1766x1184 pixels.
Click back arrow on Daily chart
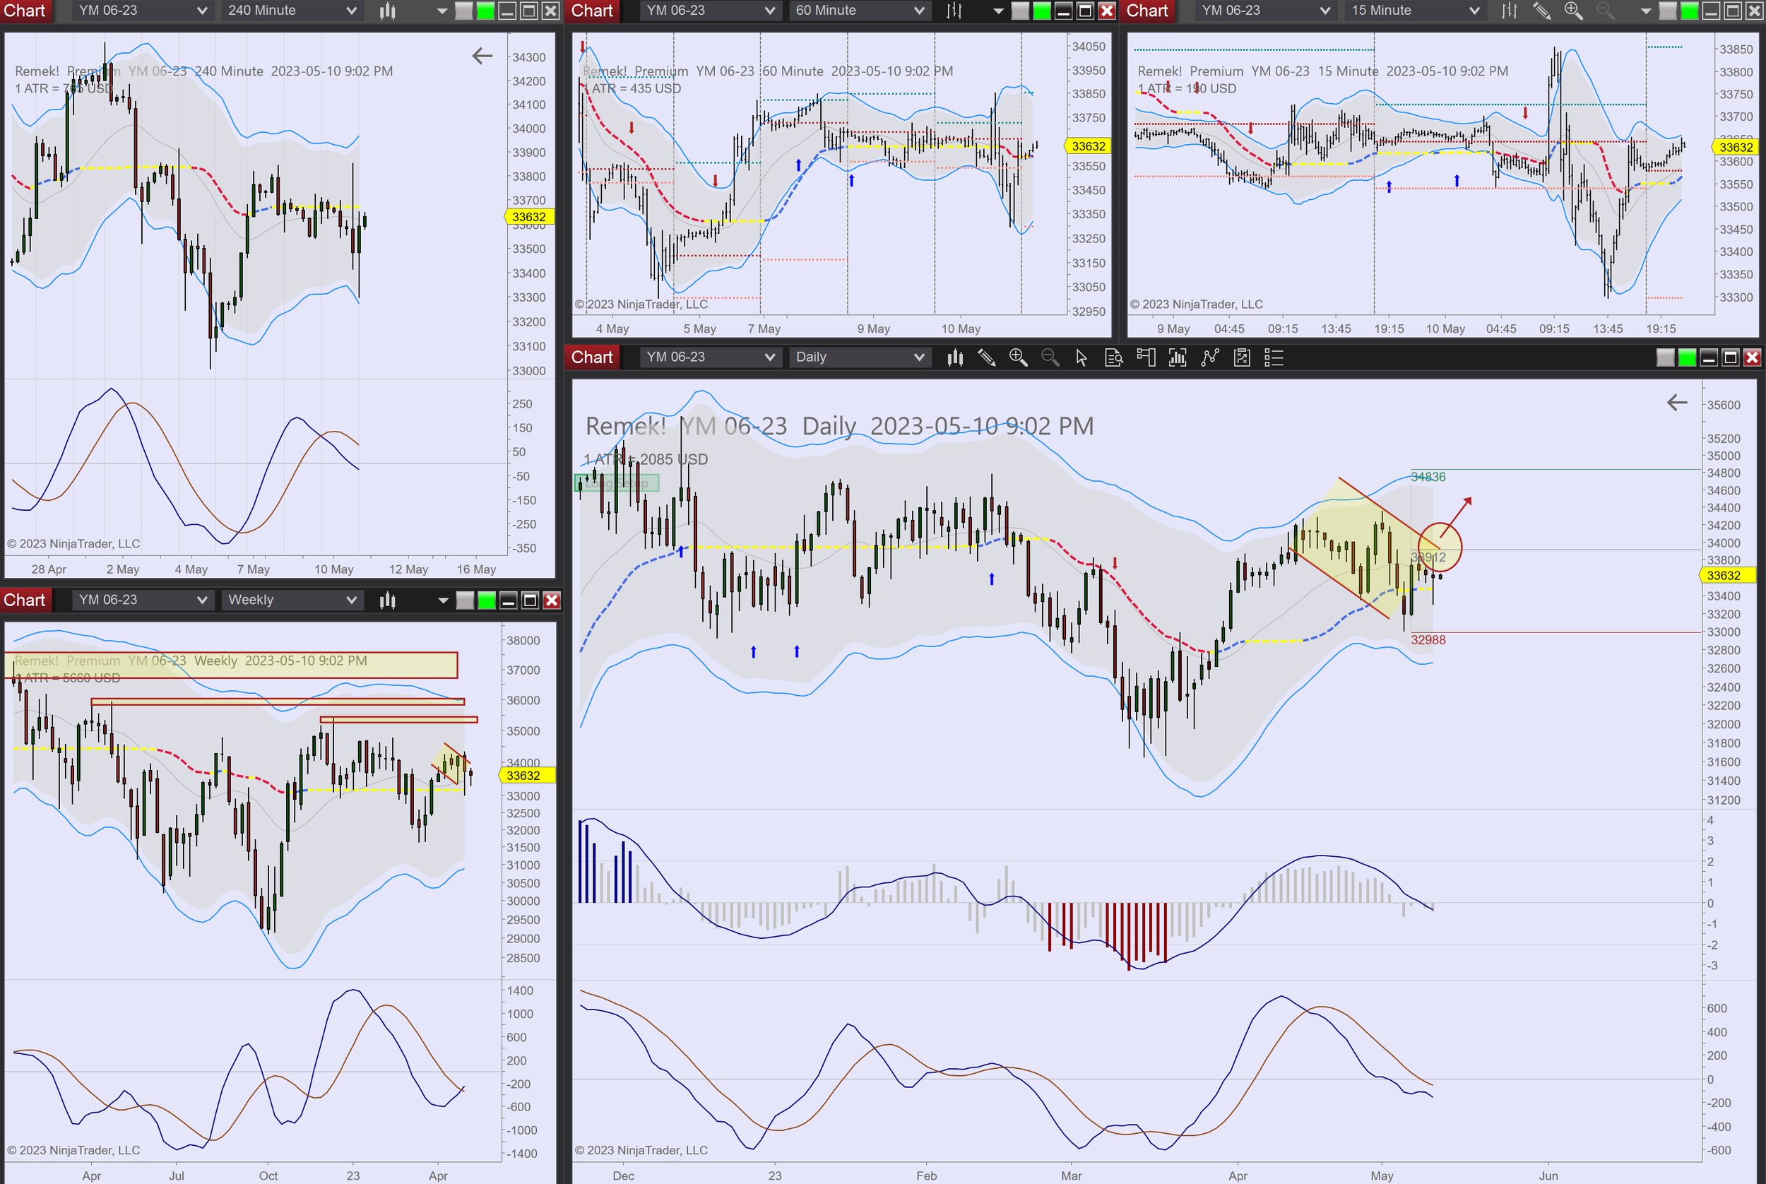click(1676, 403)
